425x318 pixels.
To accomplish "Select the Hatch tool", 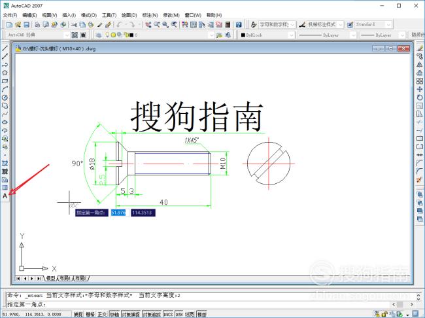I will click(5, 163).
